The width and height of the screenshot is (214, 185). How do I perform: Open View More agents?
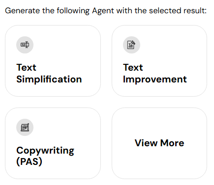tap(159, 143)
